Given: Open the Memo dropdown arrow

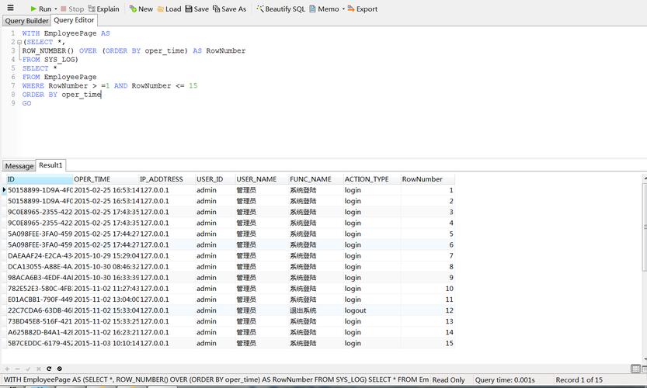Looking at the screenshot, I should 343,9.
